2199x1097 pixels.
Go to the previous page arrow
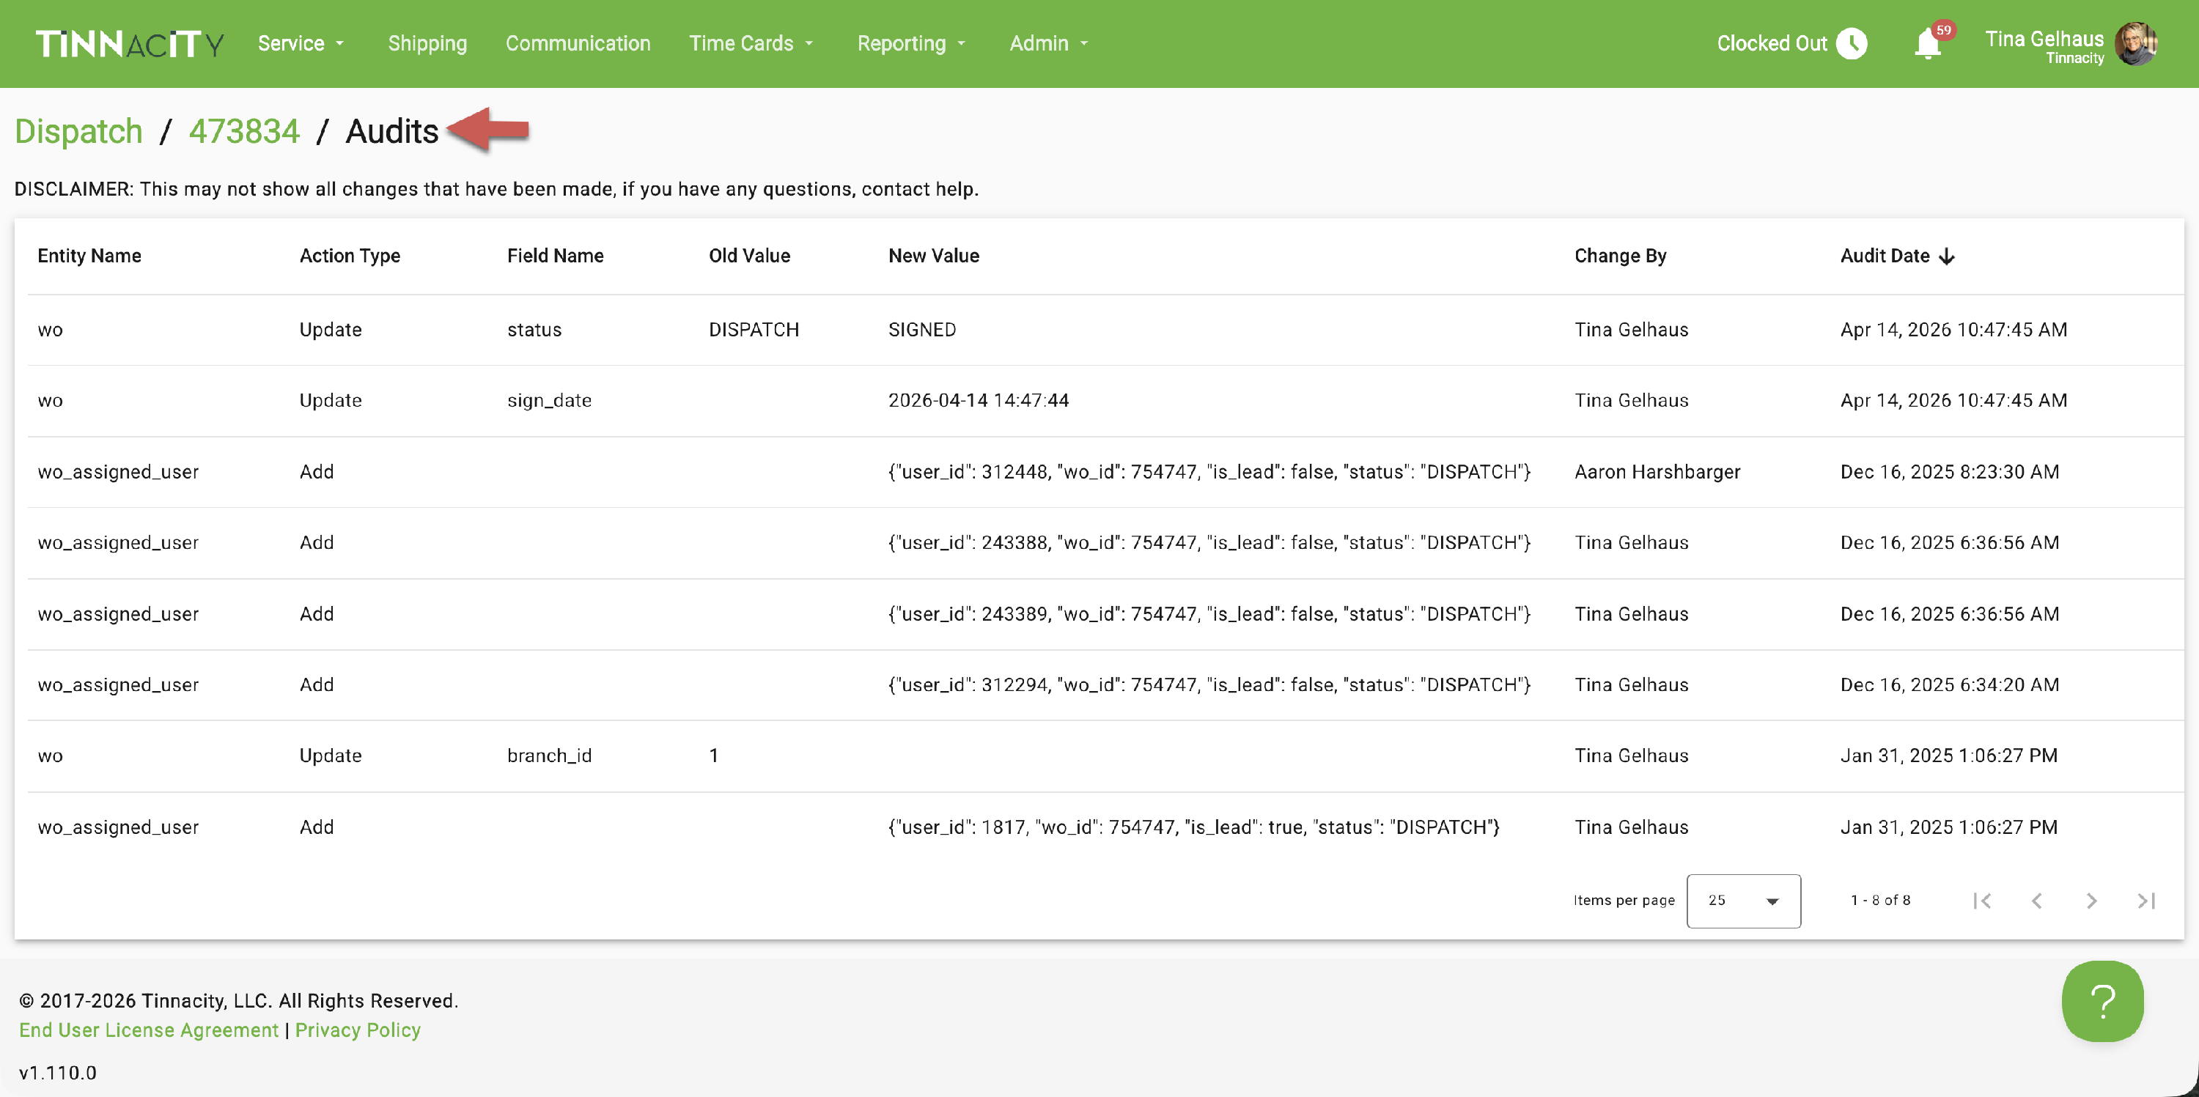(x=2037, y=901)
